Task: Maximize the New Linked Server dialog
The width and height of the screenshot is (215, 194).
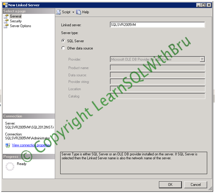Action: click(x=204, y=5)
